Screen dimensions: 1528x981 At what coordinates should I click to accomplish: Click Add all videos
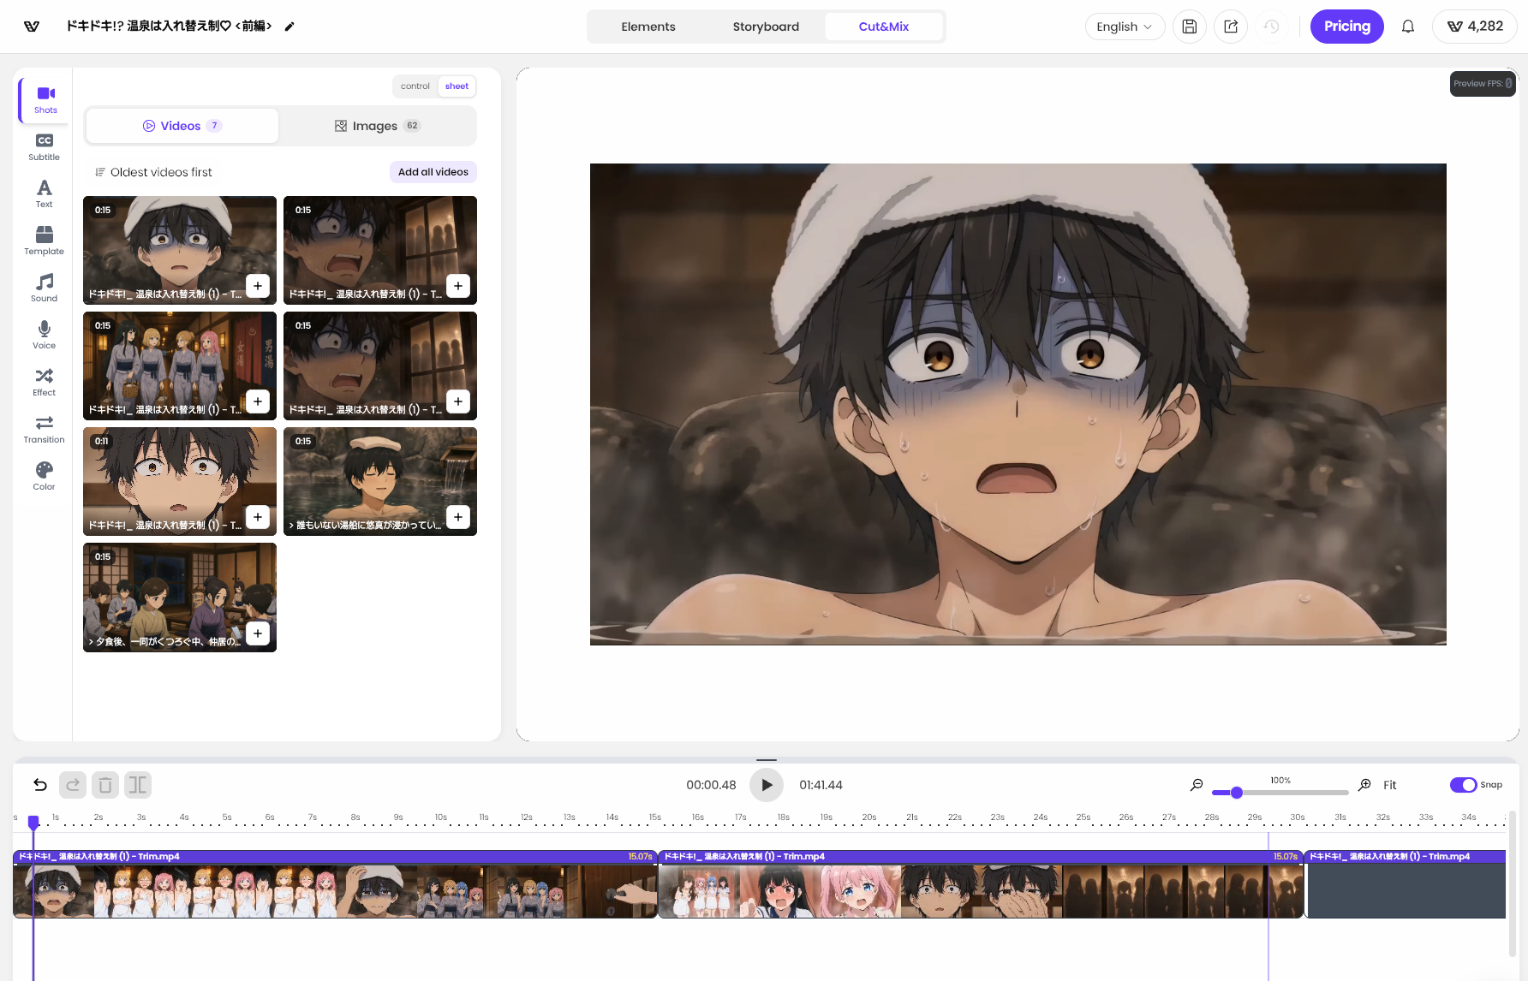433,172
